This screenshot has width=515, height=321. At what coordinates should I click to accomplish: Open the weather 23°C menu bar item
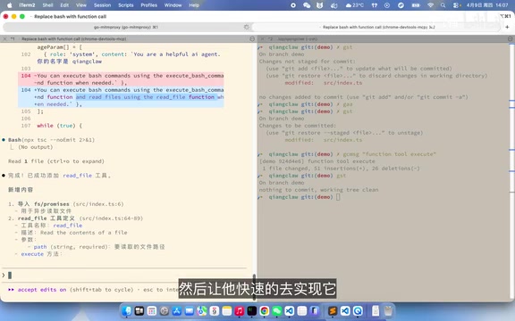pos(355,5)
